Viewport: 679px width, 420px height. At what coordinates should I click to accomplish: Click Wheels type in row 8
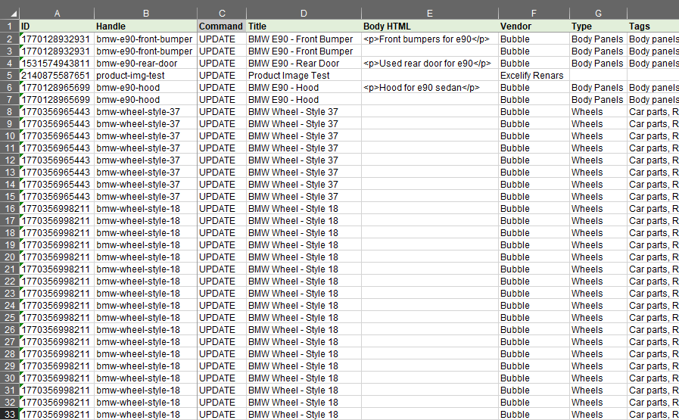[x=598, y=112]
